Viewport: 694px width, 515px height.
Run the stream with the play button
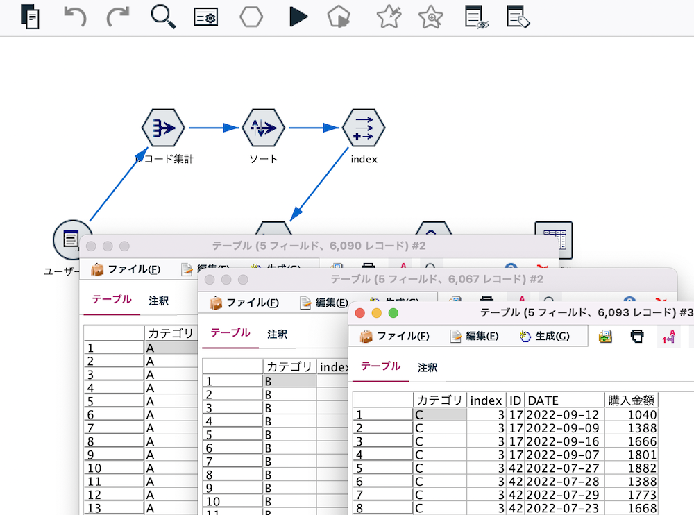point(298,17)
